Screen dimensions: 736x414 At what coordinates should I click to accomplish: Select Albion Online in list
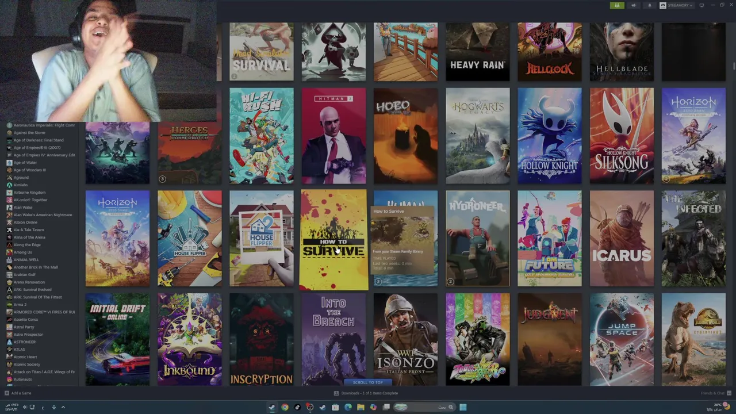pyautogui.click(x=25, y=223)
